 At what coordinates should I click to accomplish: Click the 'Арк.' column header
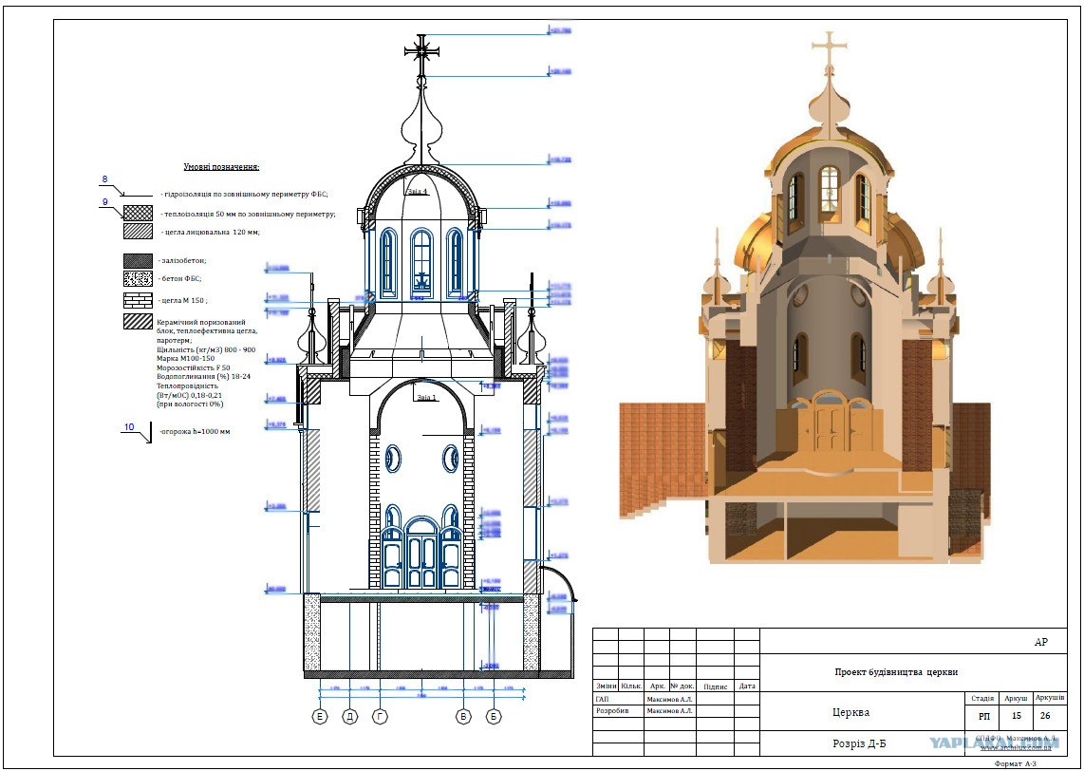[x=657, y=686]
